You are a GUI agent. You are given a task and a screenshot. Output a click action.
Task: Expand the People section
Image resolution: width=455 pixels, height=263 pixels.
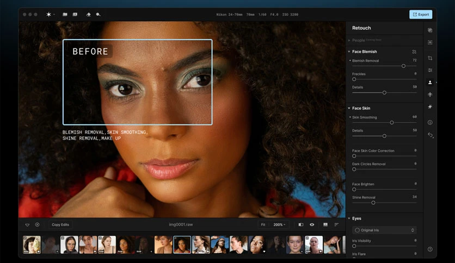tap(349, 40)
